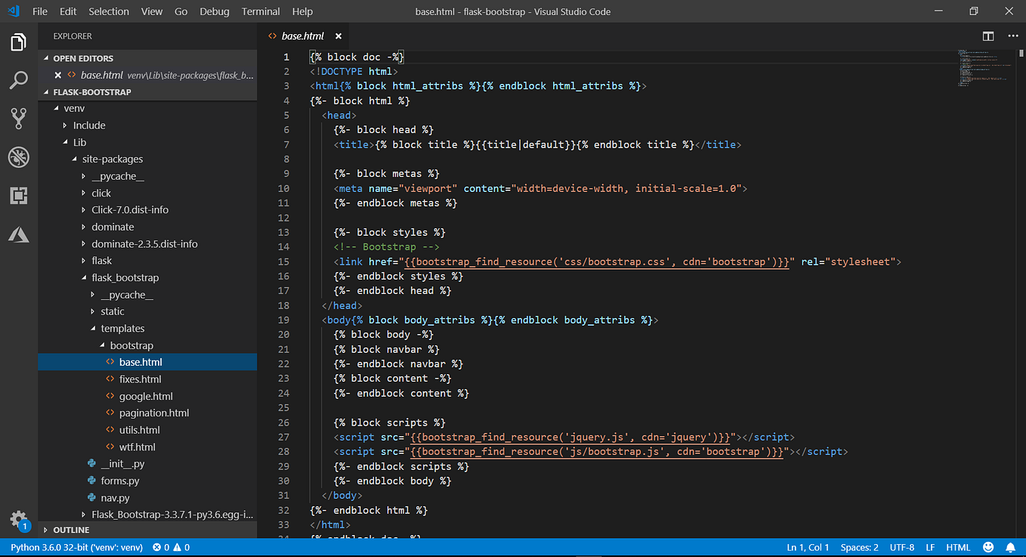
Task: Open the Explorer view in activity bar
Action: (x=19, y=42)
